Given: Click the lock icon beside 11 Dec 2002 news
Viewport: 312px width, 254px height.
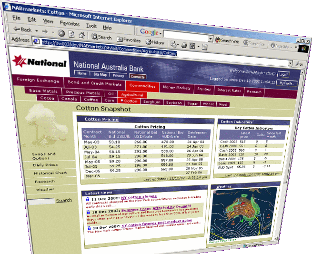Looking at the screenshot, I should [x=87, y=199].
